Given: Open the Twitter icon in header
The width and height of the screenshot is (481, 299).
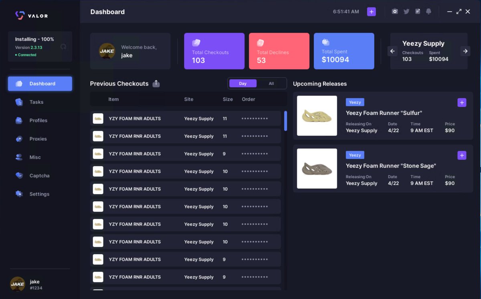Looking at the screenshot, I should coord(406,12).
